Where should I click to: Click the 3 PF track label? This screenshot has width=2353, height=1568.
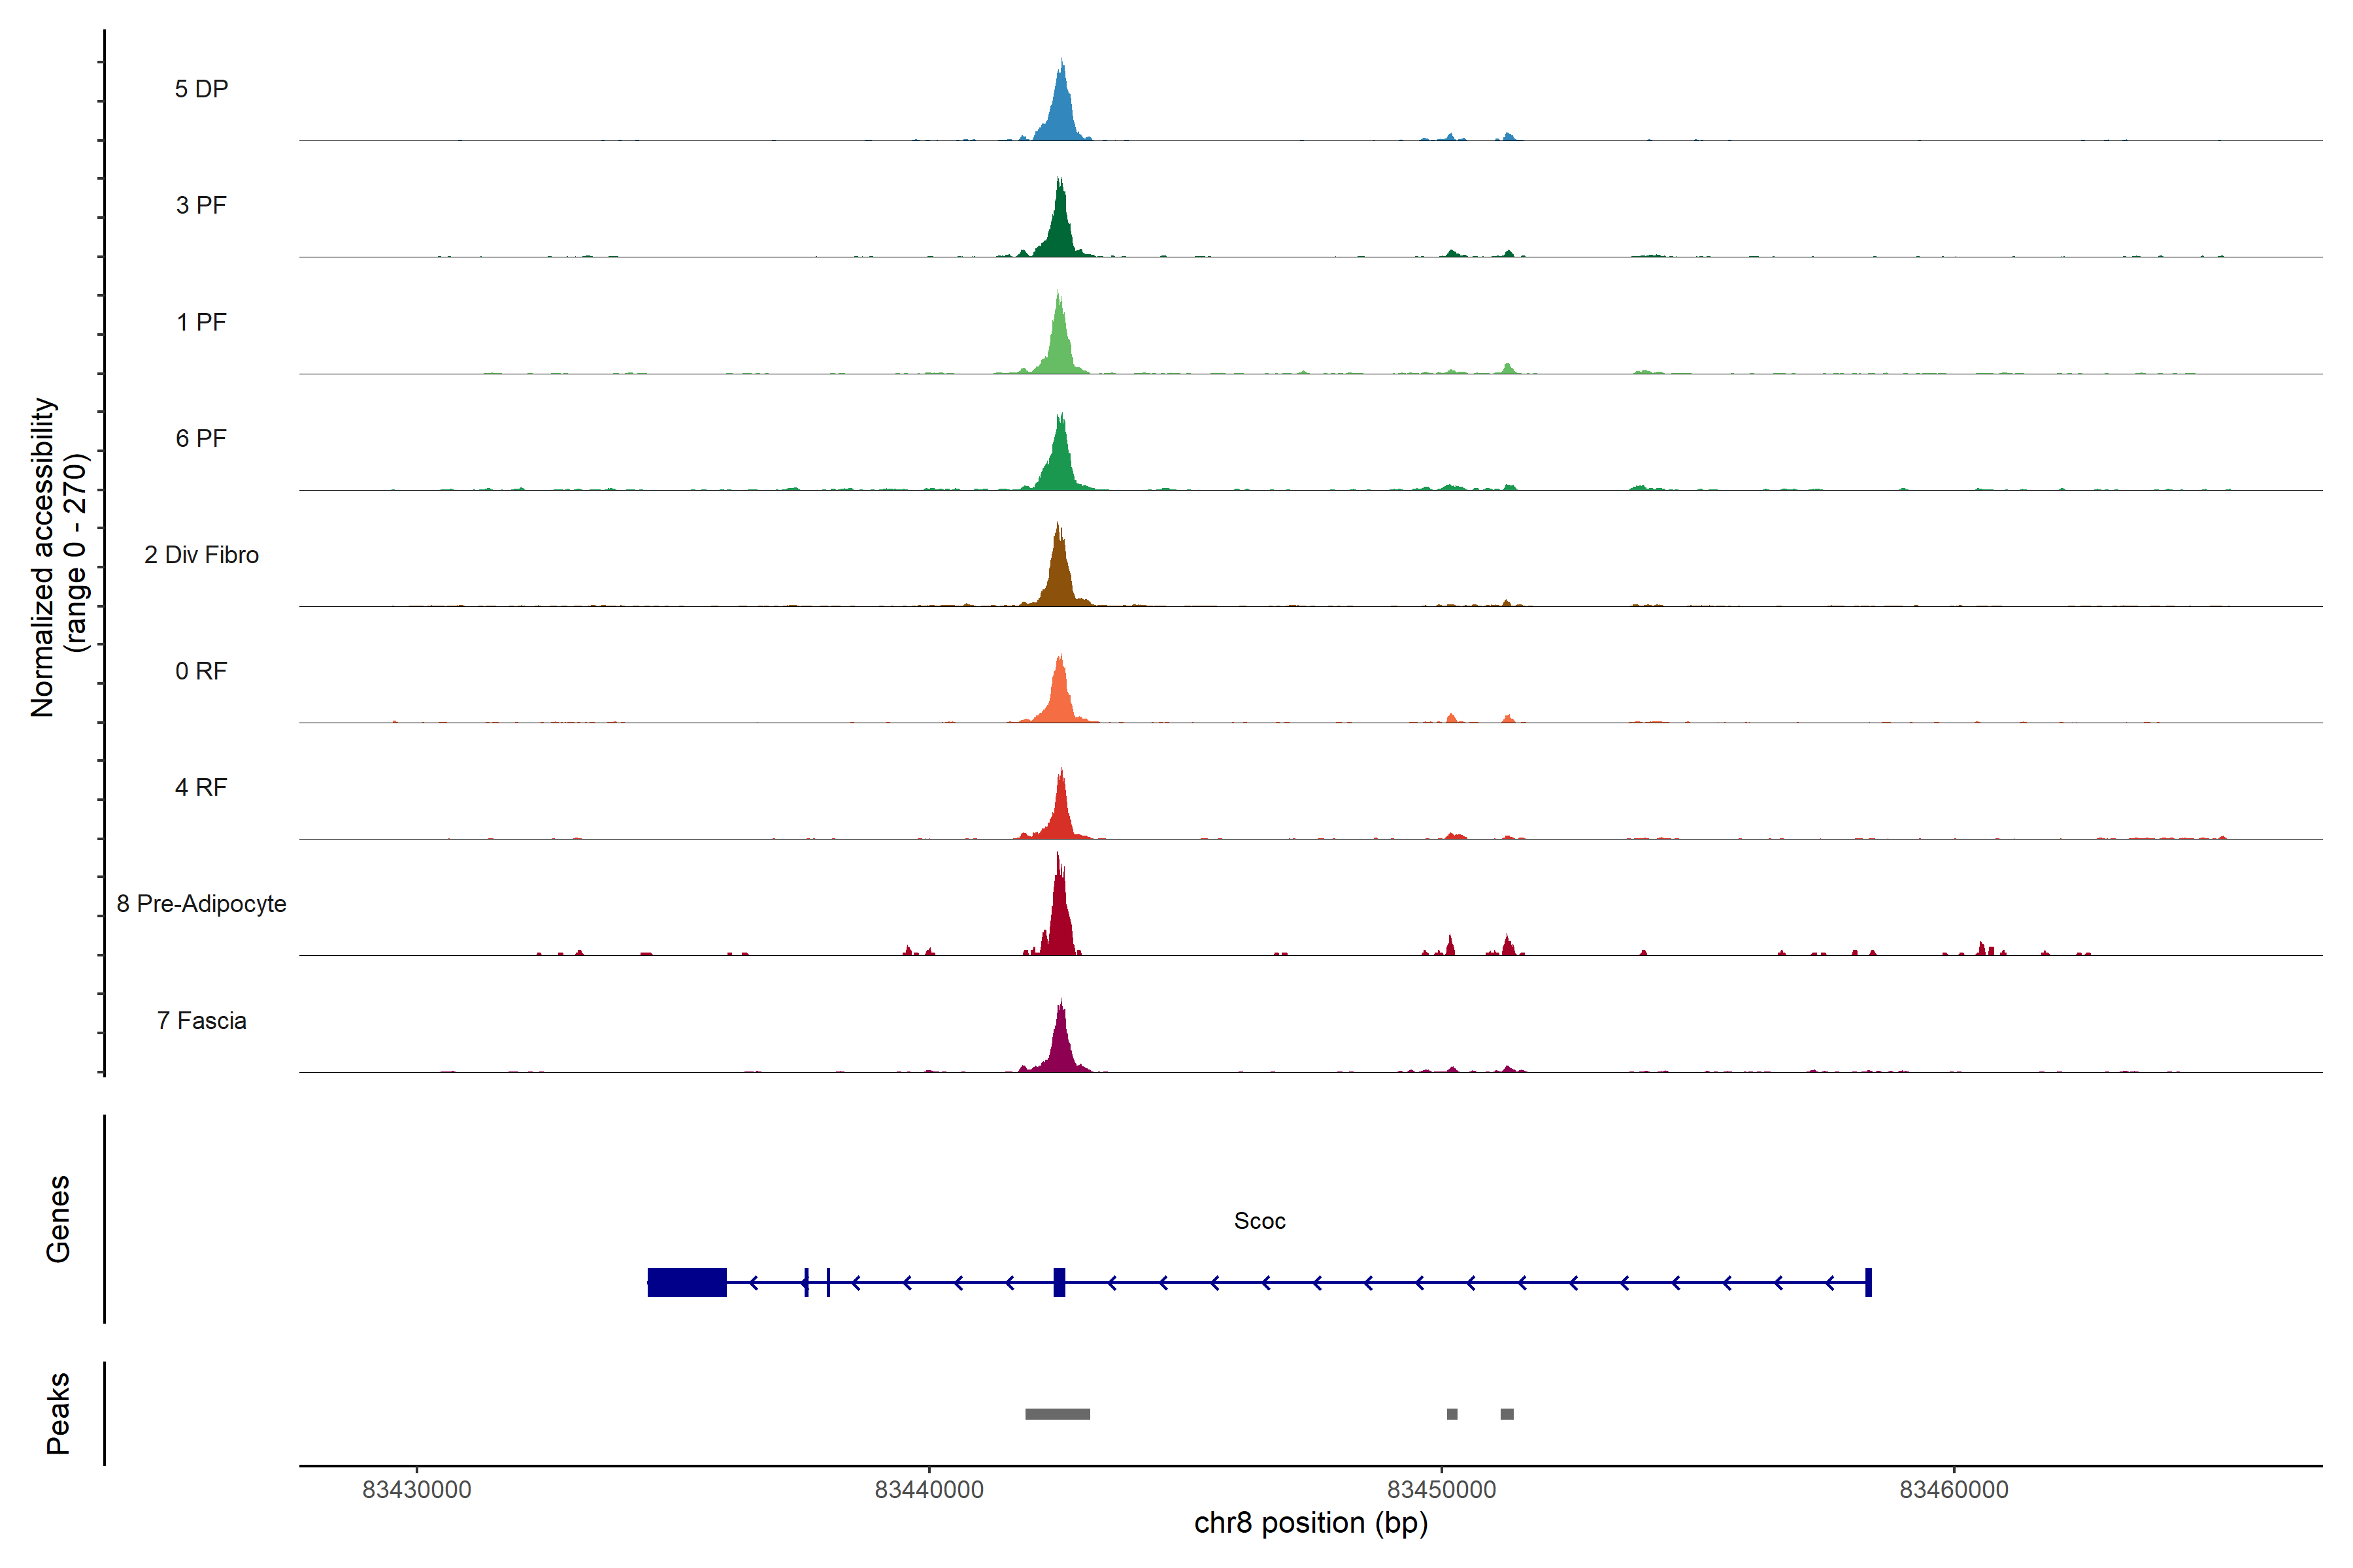(201, 205)
